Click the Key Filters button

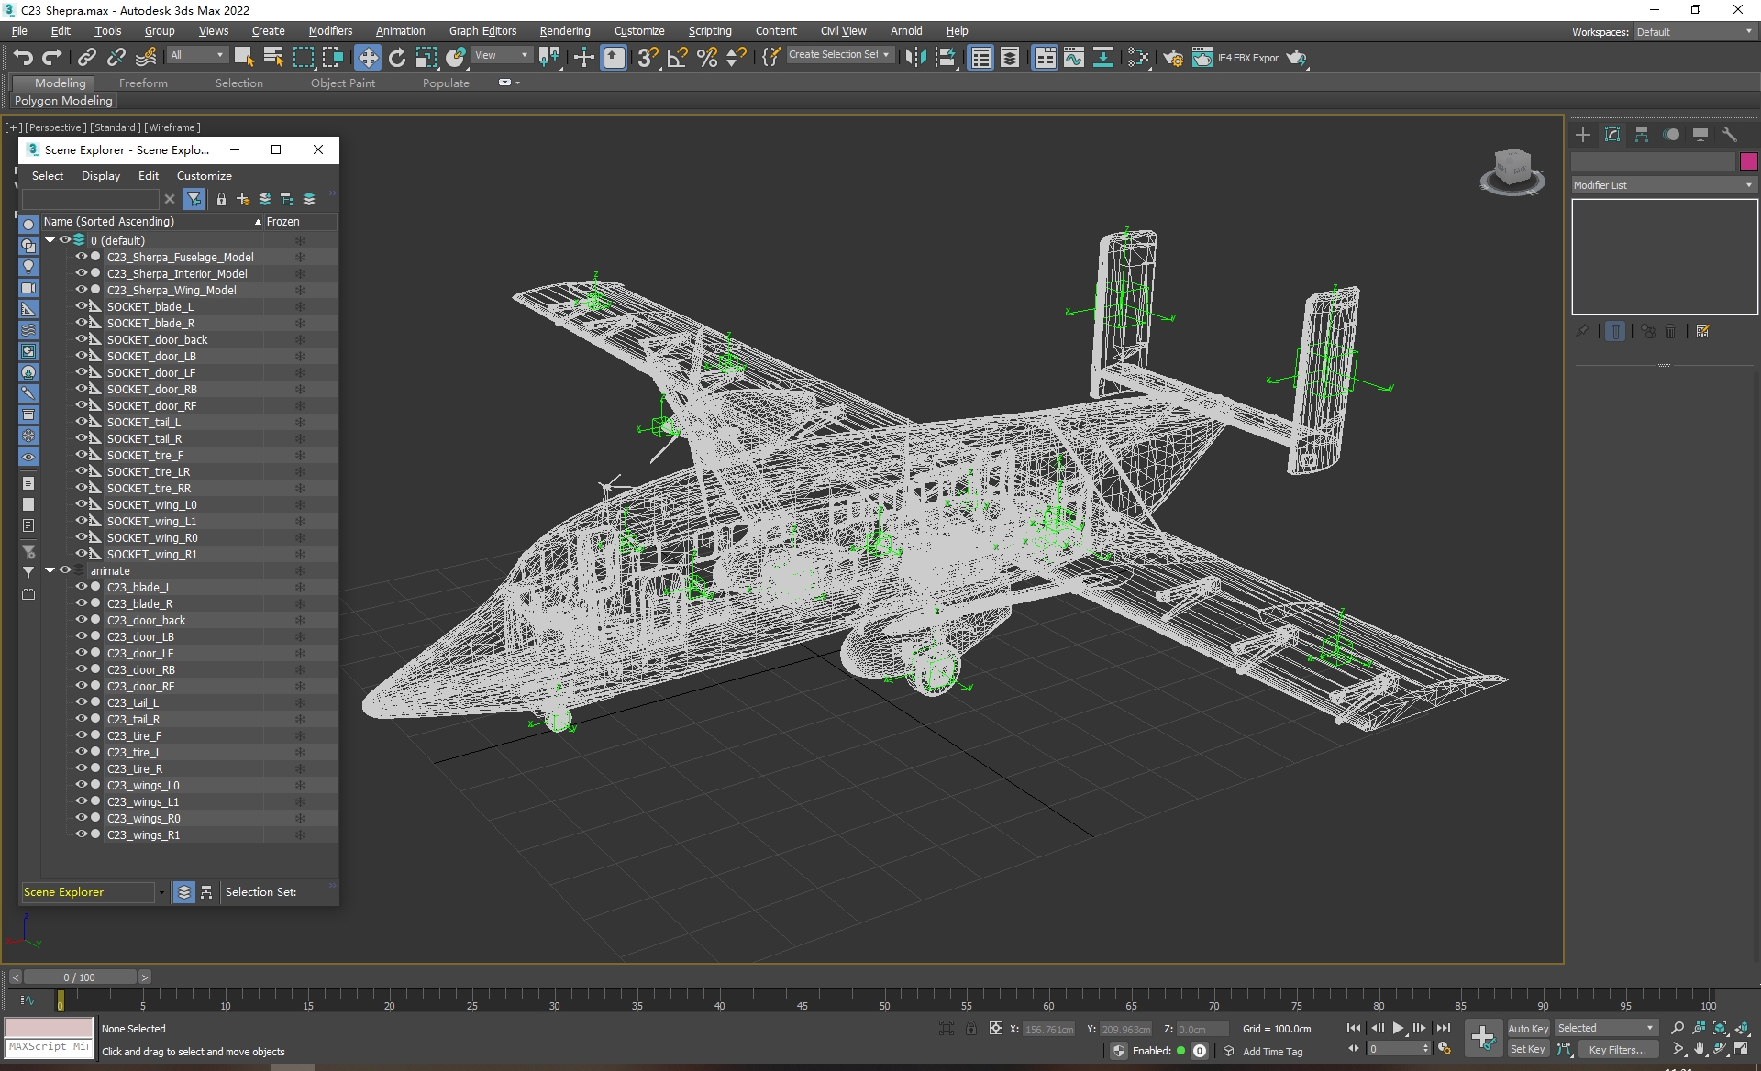pos(1617,1050)
